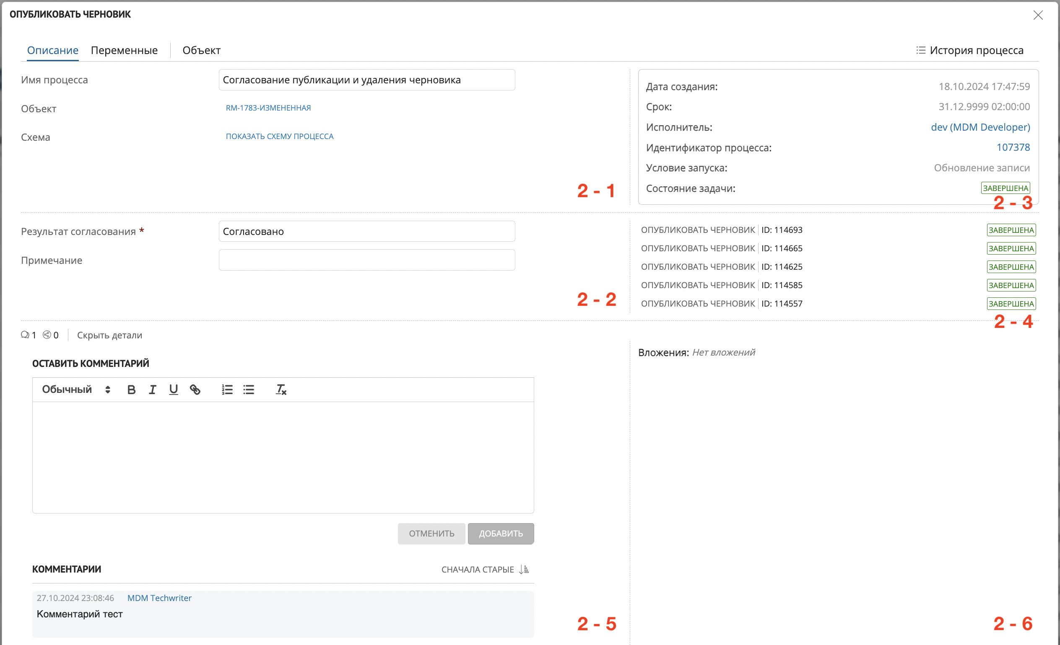Switch to the Описание tab
1060x645 pixels.
[x=52, y=50]
